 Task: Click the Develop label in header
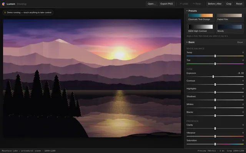[22, 4]
